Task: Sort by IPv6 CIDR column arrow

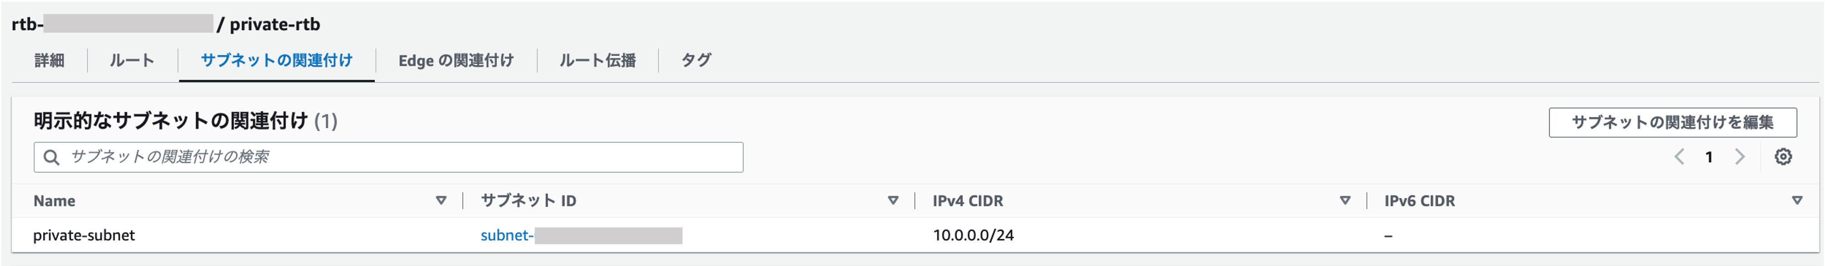Action: coord(1797,201)
